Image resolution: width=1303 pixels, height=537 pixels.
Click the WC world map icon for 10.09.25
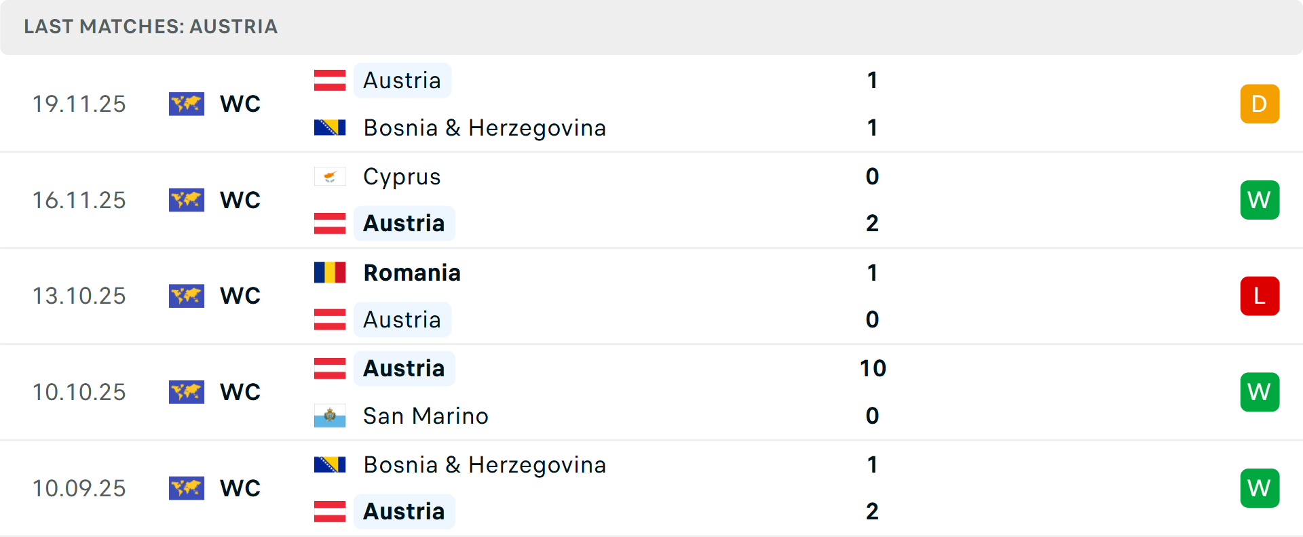tap(187, 488)
